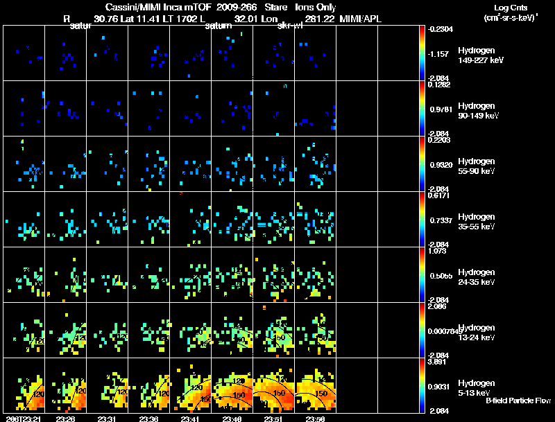Select the color bar beside Hydrogen 24-35 keV
Viewport: 555px width, 422px height.
[x=422, y=275]
